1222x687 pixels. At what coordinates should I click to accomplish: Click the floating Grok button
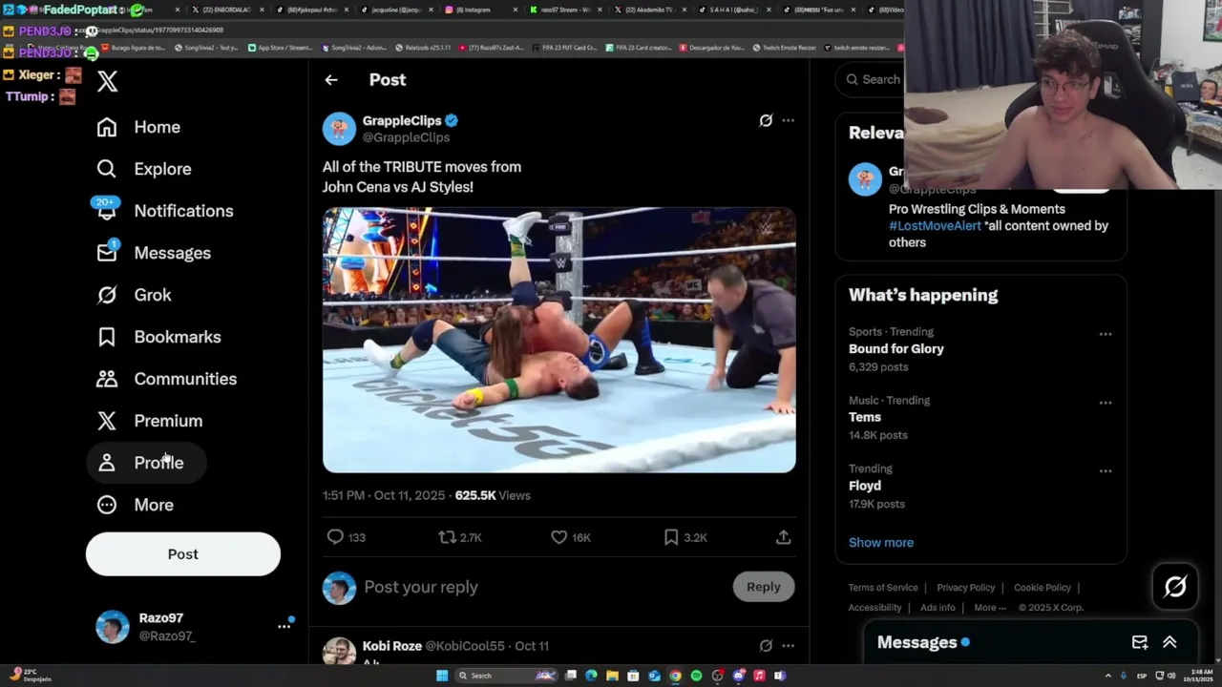[1175, 587]
